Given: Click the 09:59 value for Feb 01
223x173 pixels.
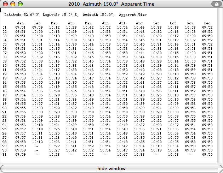Looking at the screenshot, I should click(38, 28).
